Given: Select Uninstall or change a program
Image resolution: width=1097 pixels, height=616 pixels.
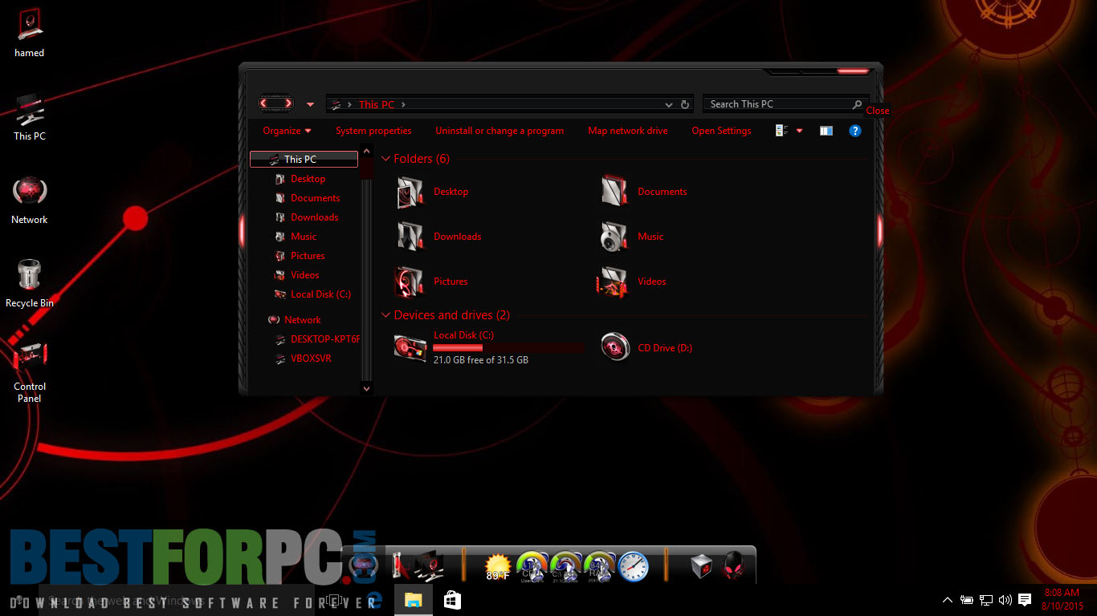Looking at the screenshot, I should pyautogui.click(x=500, y=131).
